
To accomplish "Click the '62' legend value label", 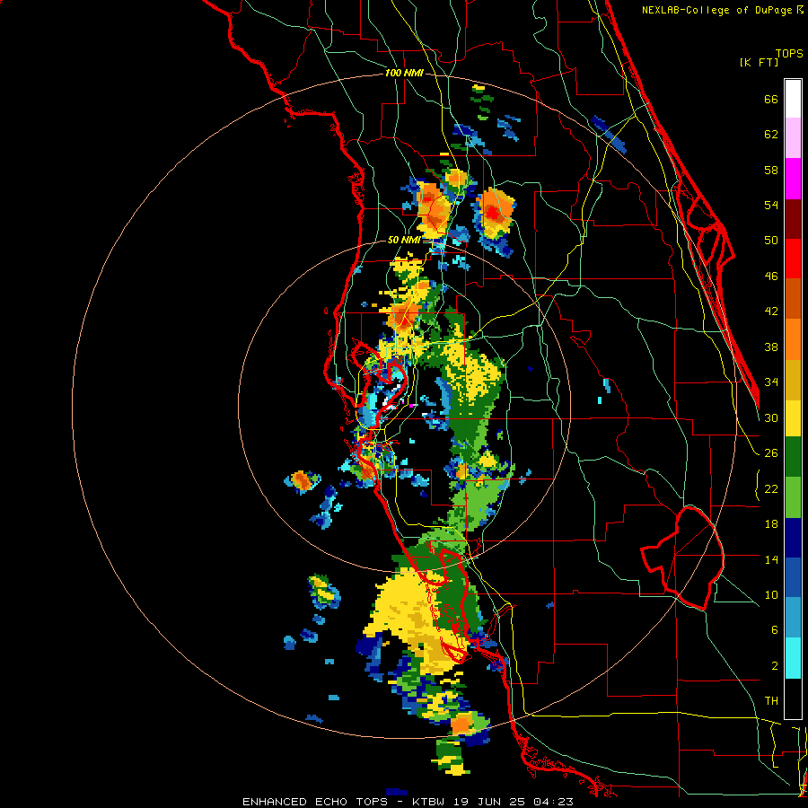I will coord(771,135).
